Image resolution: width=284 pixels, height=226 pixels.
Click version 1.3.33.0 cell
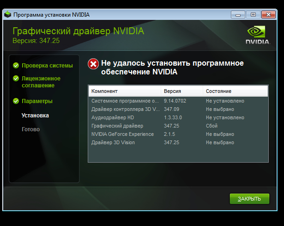click(x=173, y=117)
